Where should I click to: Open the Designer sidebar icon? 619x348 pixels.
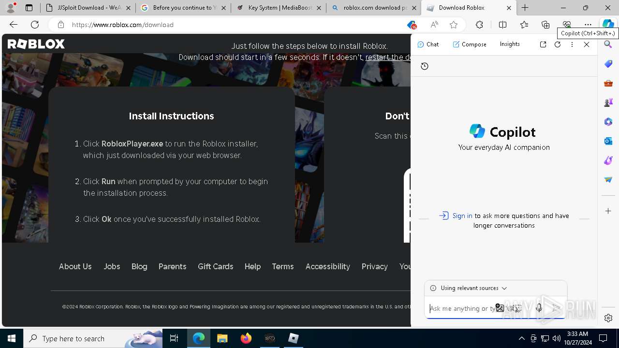point(608,160)
